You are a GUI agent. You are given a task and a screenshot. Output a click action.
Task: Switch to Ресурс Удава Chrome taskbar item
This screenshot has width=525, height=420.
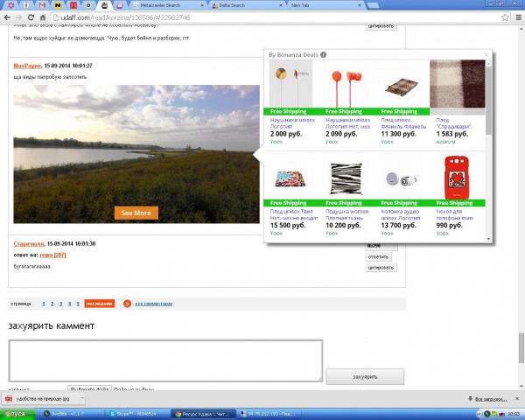[x=204, y=414]
